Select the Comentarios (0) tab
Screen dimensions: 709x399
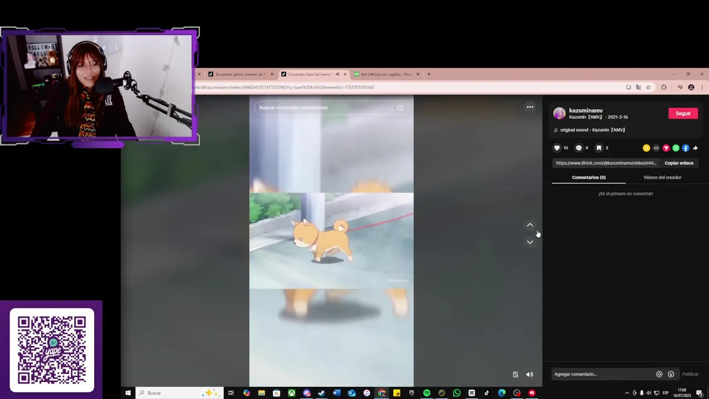[x=588, y=177]
